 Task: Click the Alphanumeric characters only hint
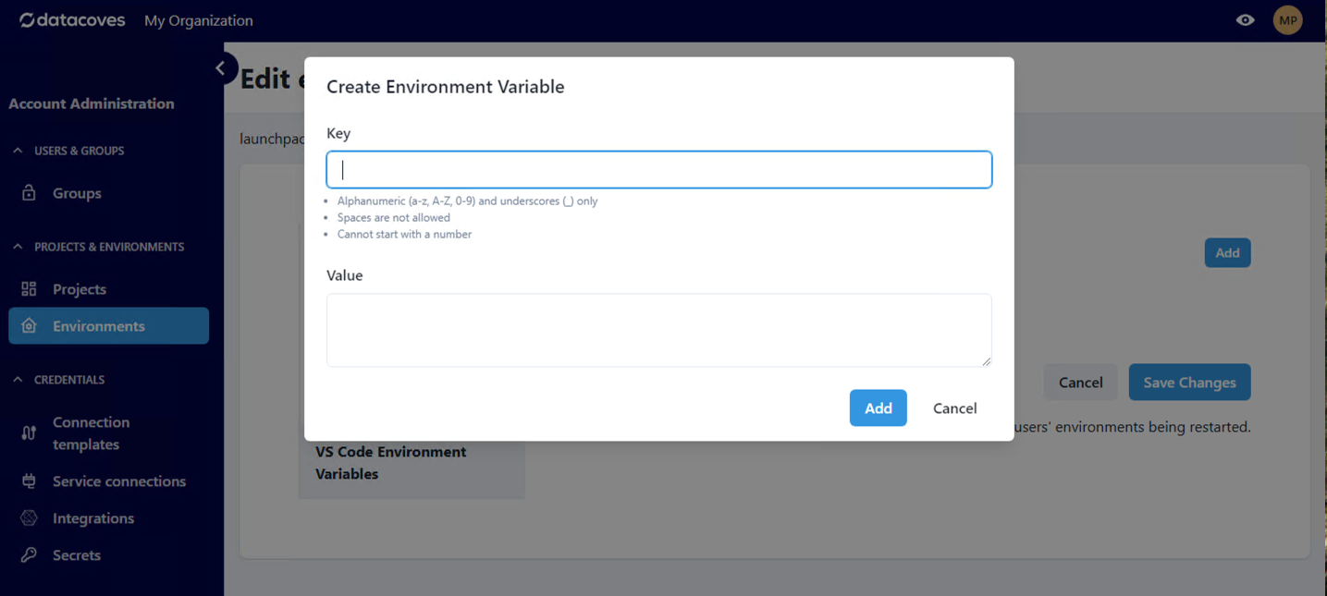(467, 201)
